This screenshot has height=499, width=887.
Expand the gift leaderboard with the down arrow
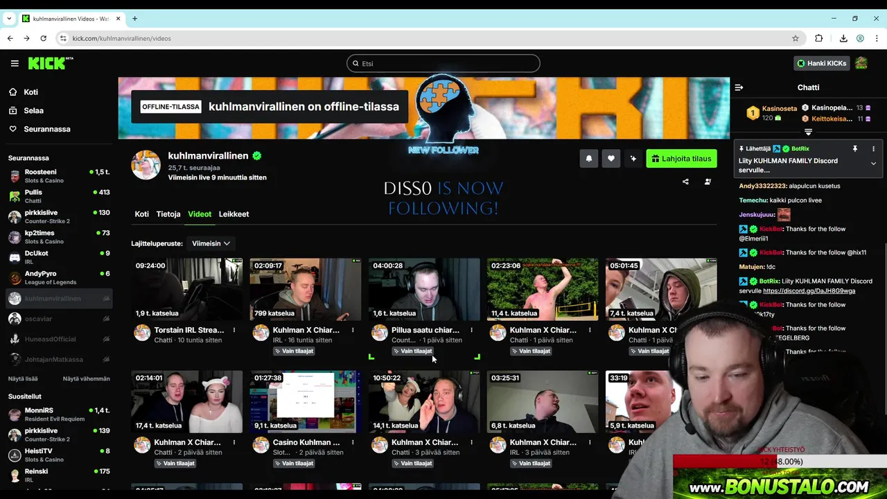(x=808, y=132)
